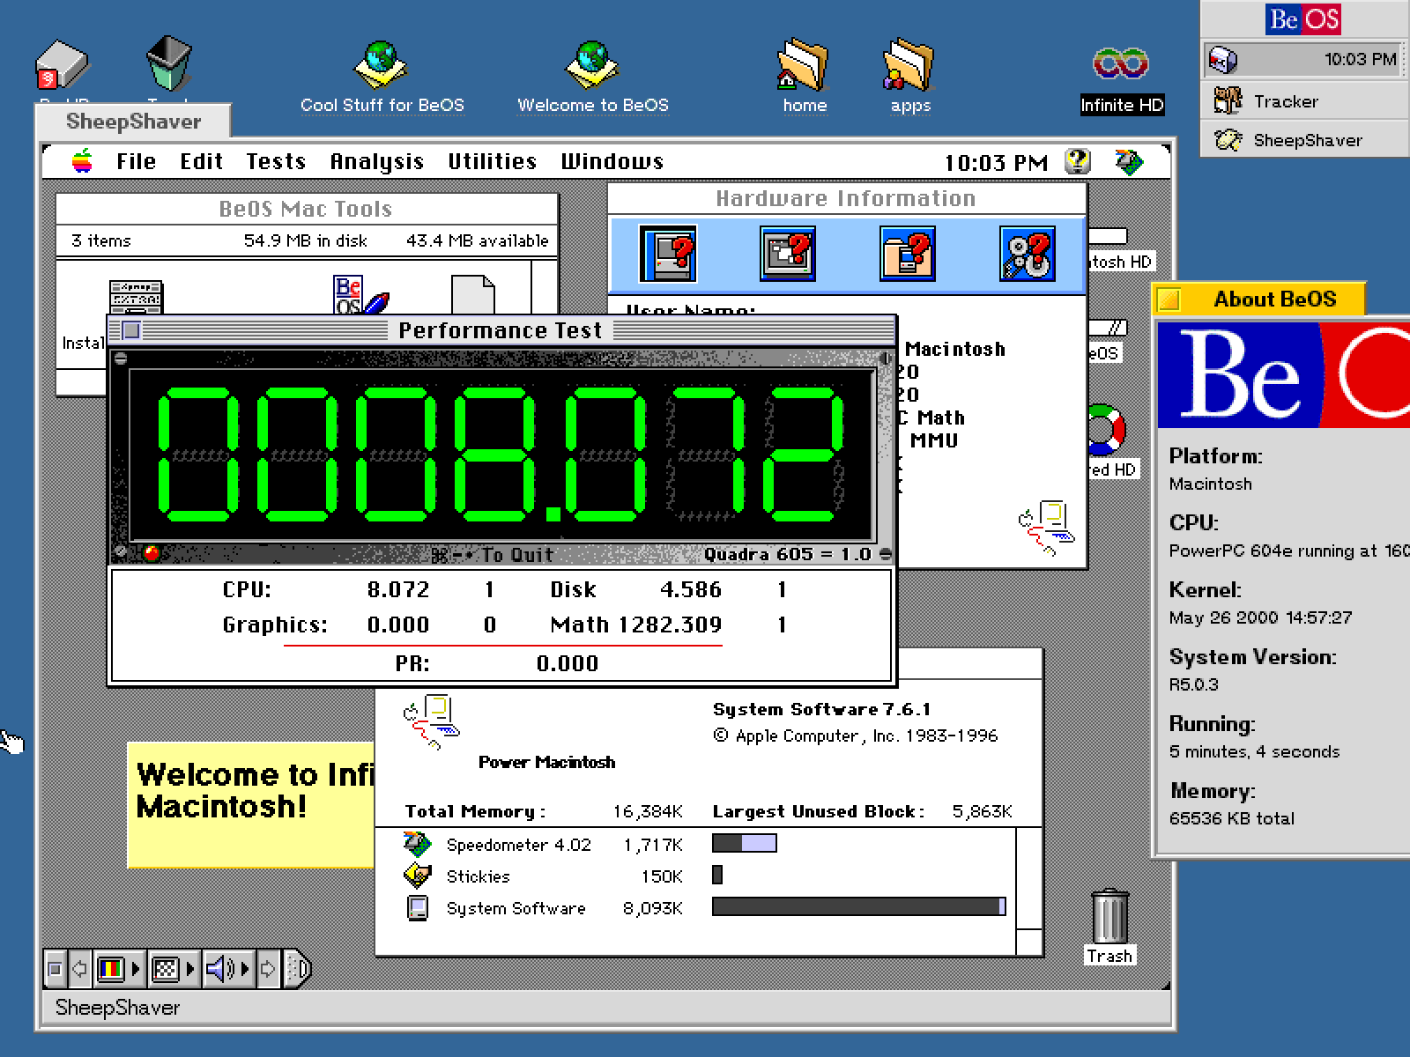1410x1057 pixels.
Task: Click the Balloon Help question mark icon
Action: [1078, 161]
